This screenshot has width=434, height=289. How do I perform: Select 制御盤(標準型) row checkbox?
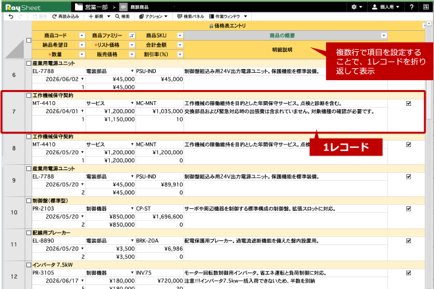[x=29, y=201]
